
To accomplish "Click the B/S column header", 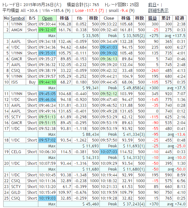I will click(x=32, y=18).
